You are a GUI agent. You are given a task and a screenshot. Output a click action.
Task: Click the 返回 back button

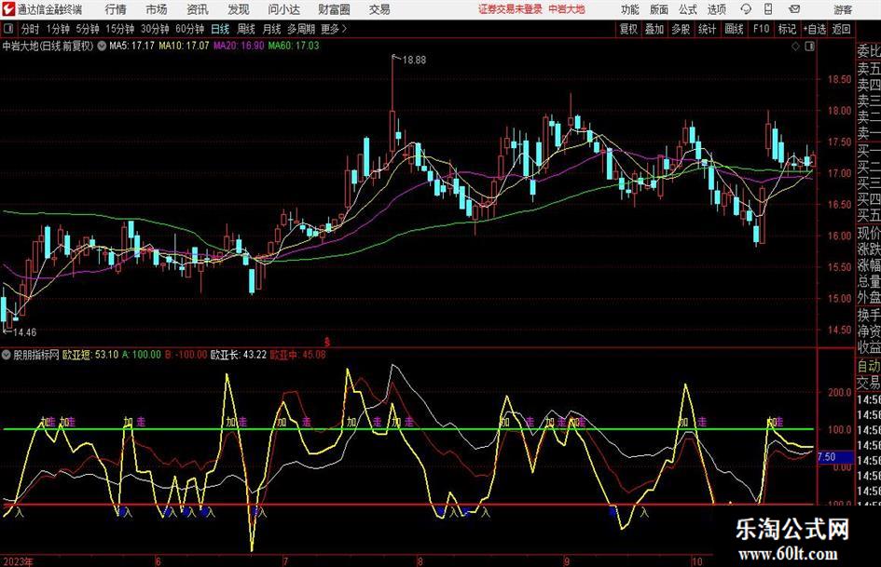coord(841,29)
